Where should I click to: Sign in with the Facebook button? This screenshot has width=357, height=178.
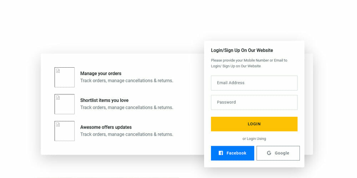coord(232,153)
